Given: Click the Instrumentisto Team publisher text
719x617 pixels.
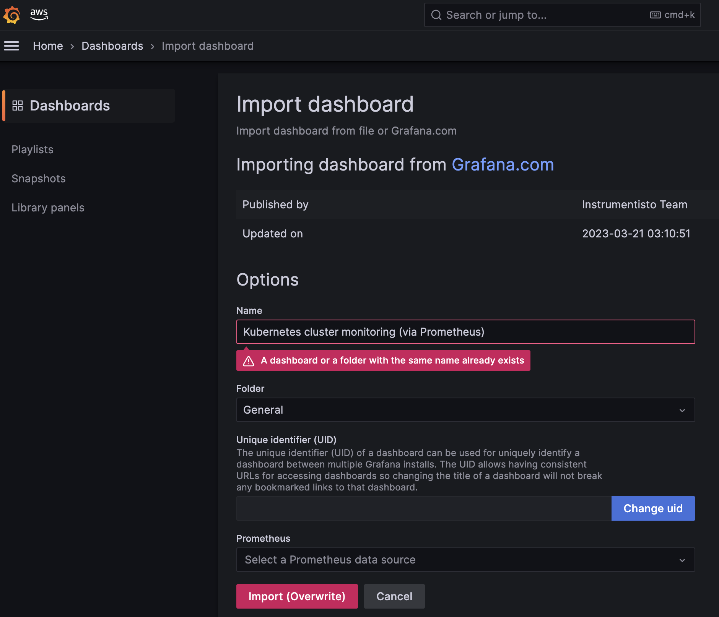Looking at the screenshot, I should tap(634, 205).
